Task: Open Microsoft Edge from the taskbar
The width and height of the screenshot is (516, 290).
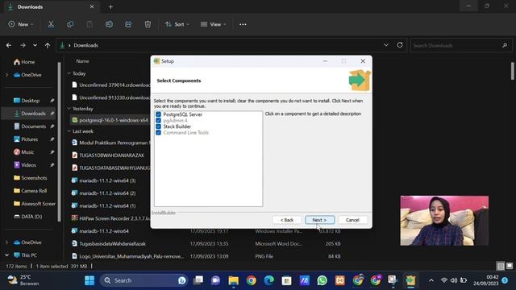Action: [269, 280]
